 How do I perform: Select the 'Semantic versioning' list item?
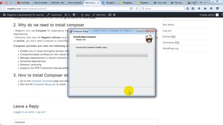31,65
